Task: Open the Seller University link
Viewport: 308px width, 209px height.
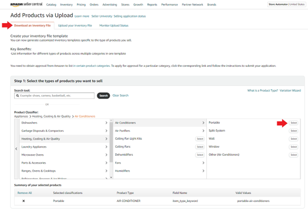Action: pos(102,16)
